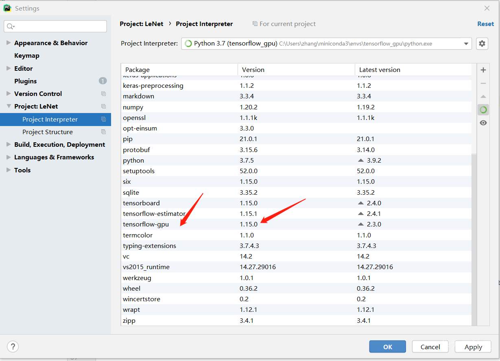The height and width of the screenshot is (361, 500).
Task: Toggle show early releases eye icon
Action: [483, 123]
